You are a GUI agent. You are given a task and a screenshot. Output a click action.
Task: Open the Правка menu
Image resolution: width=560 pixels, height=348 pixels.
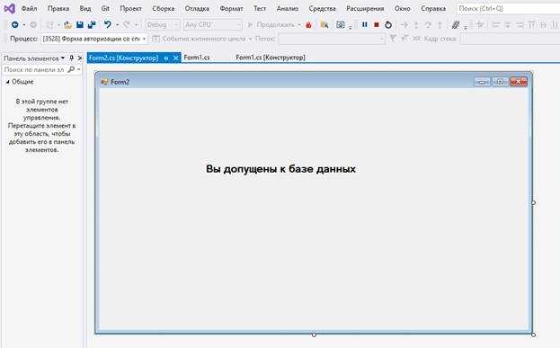(58, 8)
